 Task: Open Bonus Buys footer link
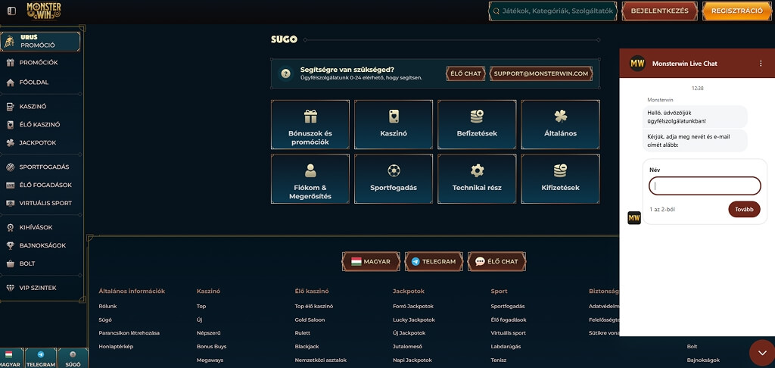click(212, 347)
